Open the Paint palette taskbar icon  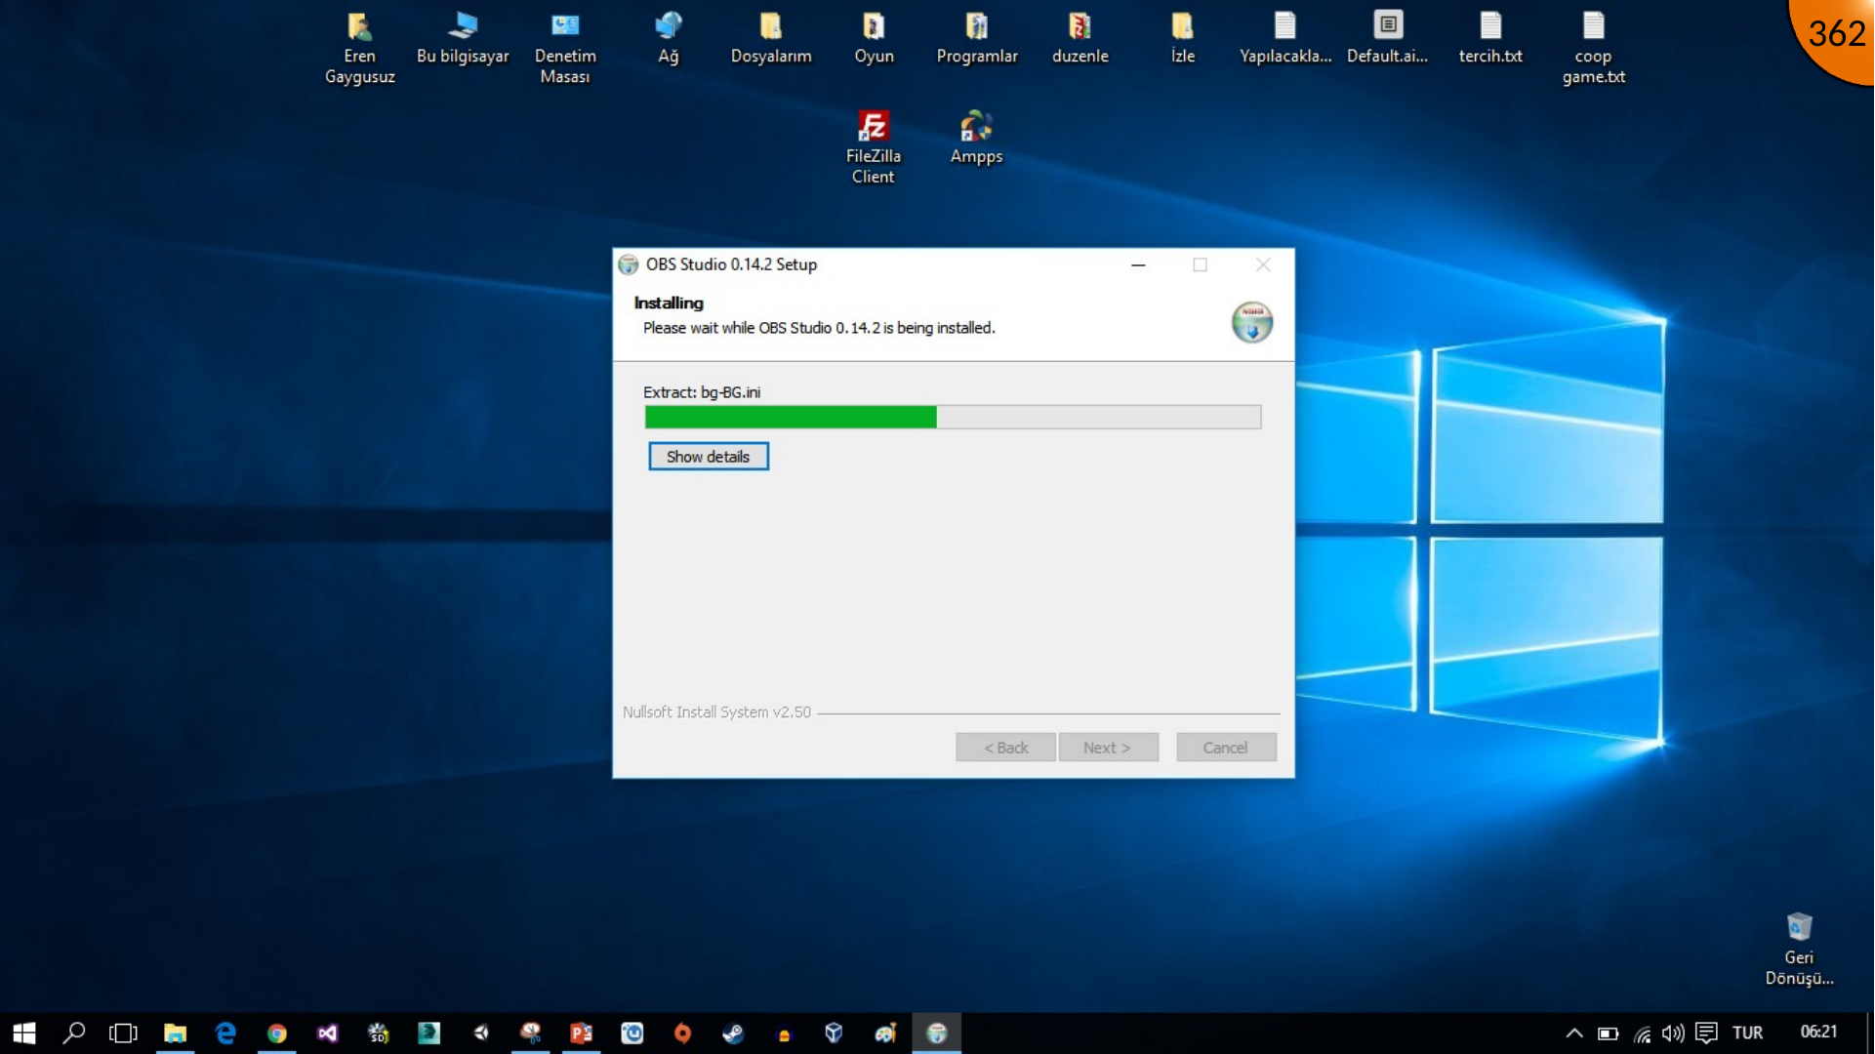pyautogui.click(x=885, y=1033)
